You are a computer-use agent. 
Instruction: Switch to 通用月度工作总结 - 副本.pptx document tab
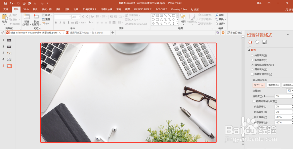click(x=86, y=33)
